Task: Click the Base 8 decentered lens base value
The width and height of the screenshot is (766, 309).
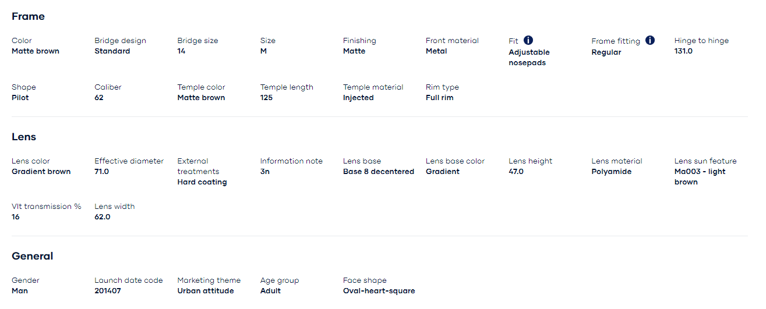Action: [x=379, y=172]
